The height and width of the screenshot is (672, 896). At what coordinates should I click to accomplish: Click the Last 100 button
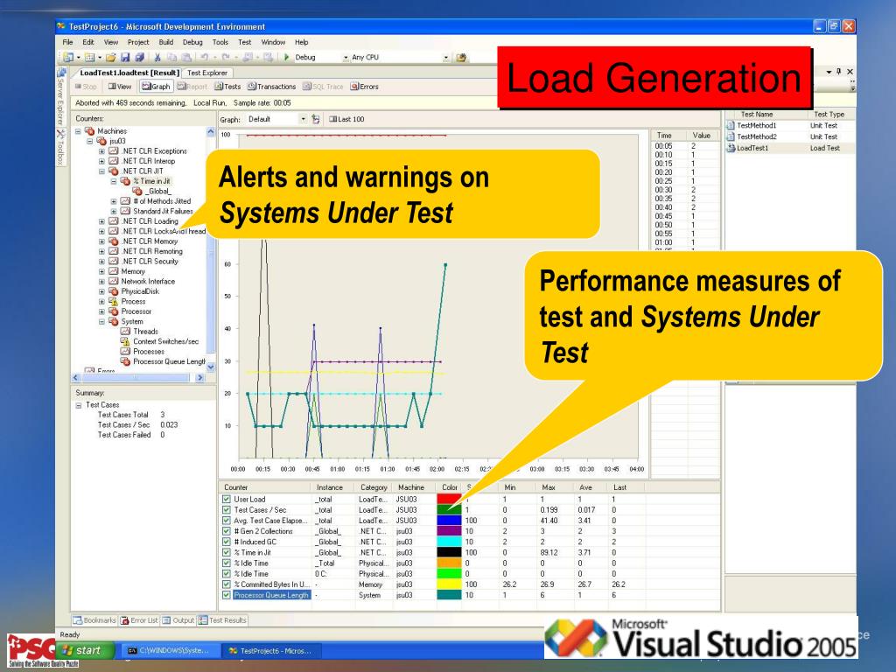coord(346,119)
